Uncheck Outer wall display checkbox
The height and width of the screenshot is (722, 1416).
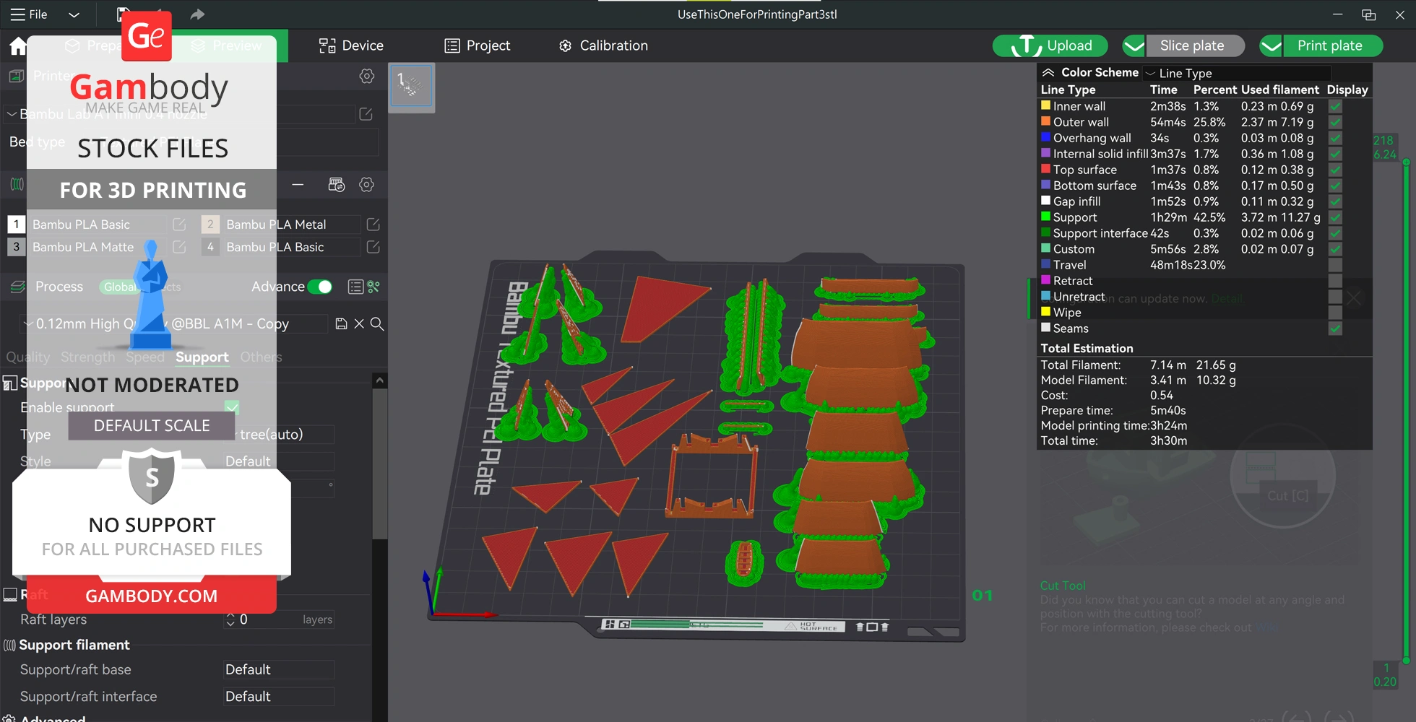(x=1335, y=122)
